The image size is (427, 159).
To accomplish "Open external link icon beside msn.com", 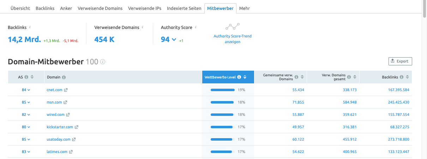I will (x=65, y=102).
